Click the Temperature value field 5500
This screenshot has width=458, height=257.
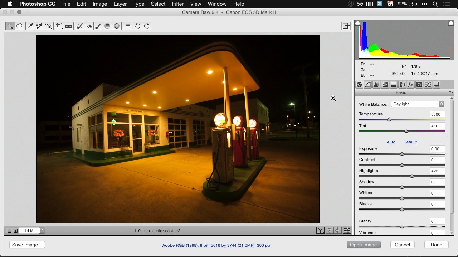coord(437,114)
